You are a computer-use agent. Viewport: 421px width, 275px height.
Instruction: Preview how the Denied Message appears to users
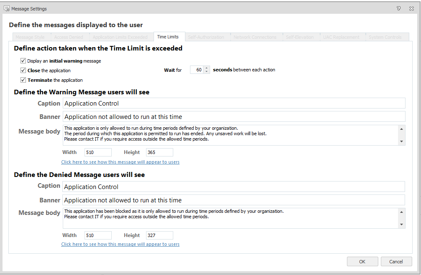coord(120,244)
